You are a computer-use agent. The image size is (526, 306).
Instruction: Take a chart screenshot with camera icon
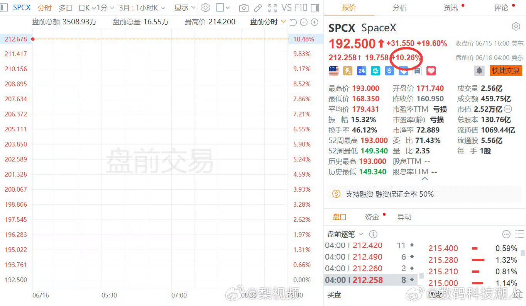pyautogui.click(x=244, y=8)
